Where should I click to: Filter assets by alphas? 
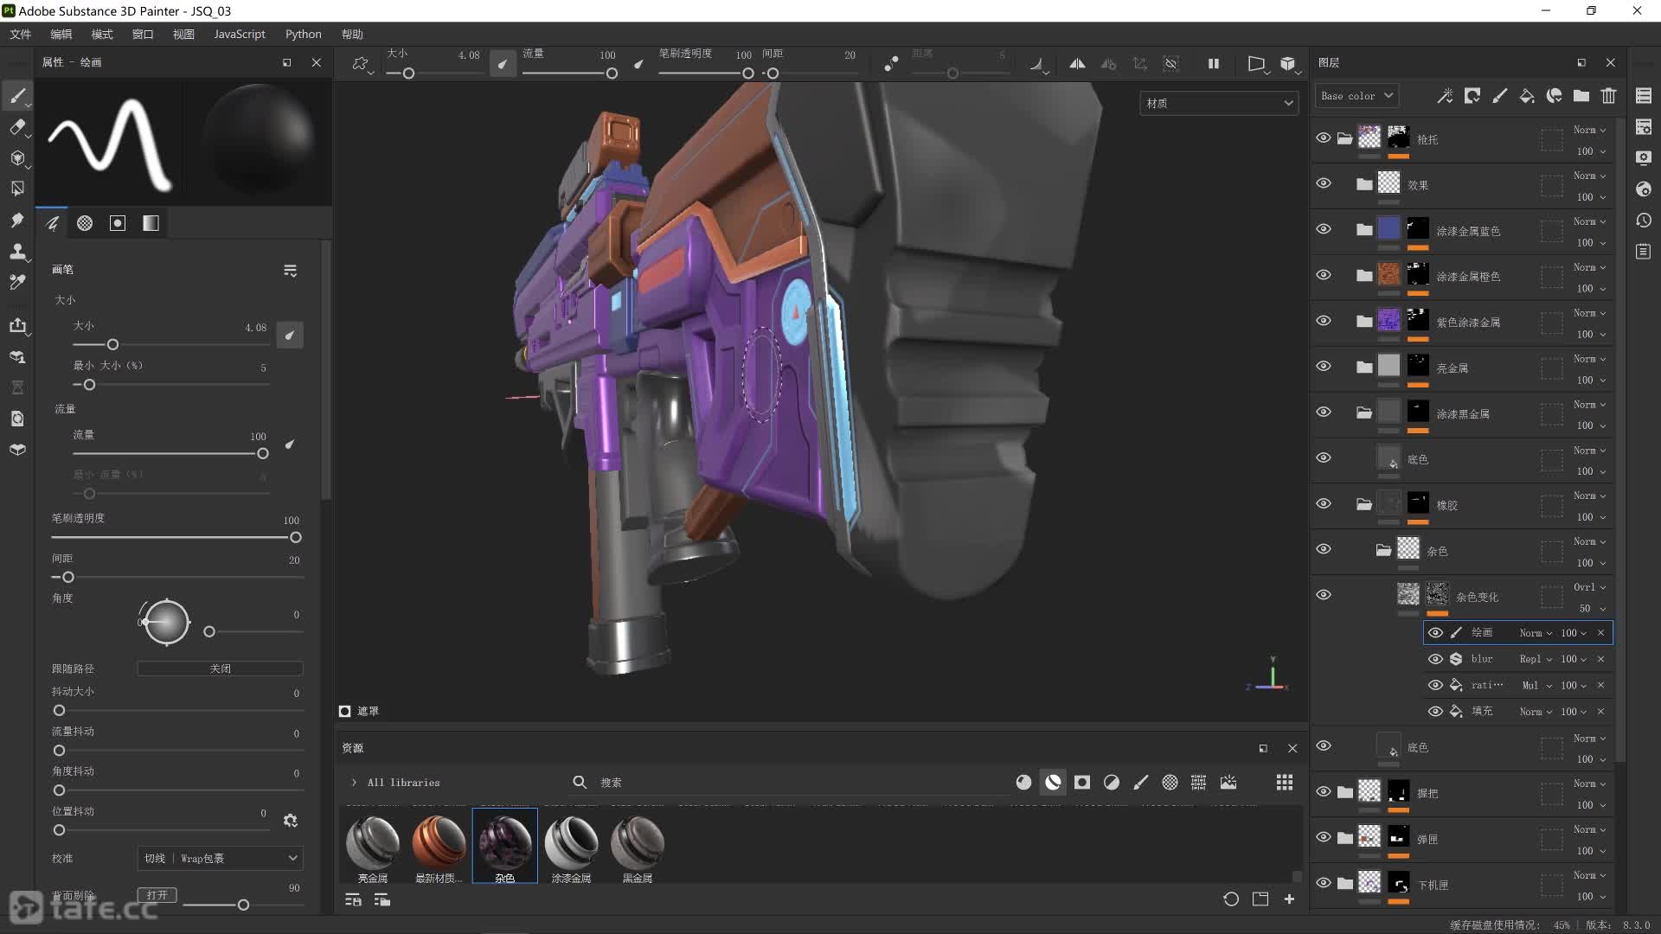click(1170, 782)
